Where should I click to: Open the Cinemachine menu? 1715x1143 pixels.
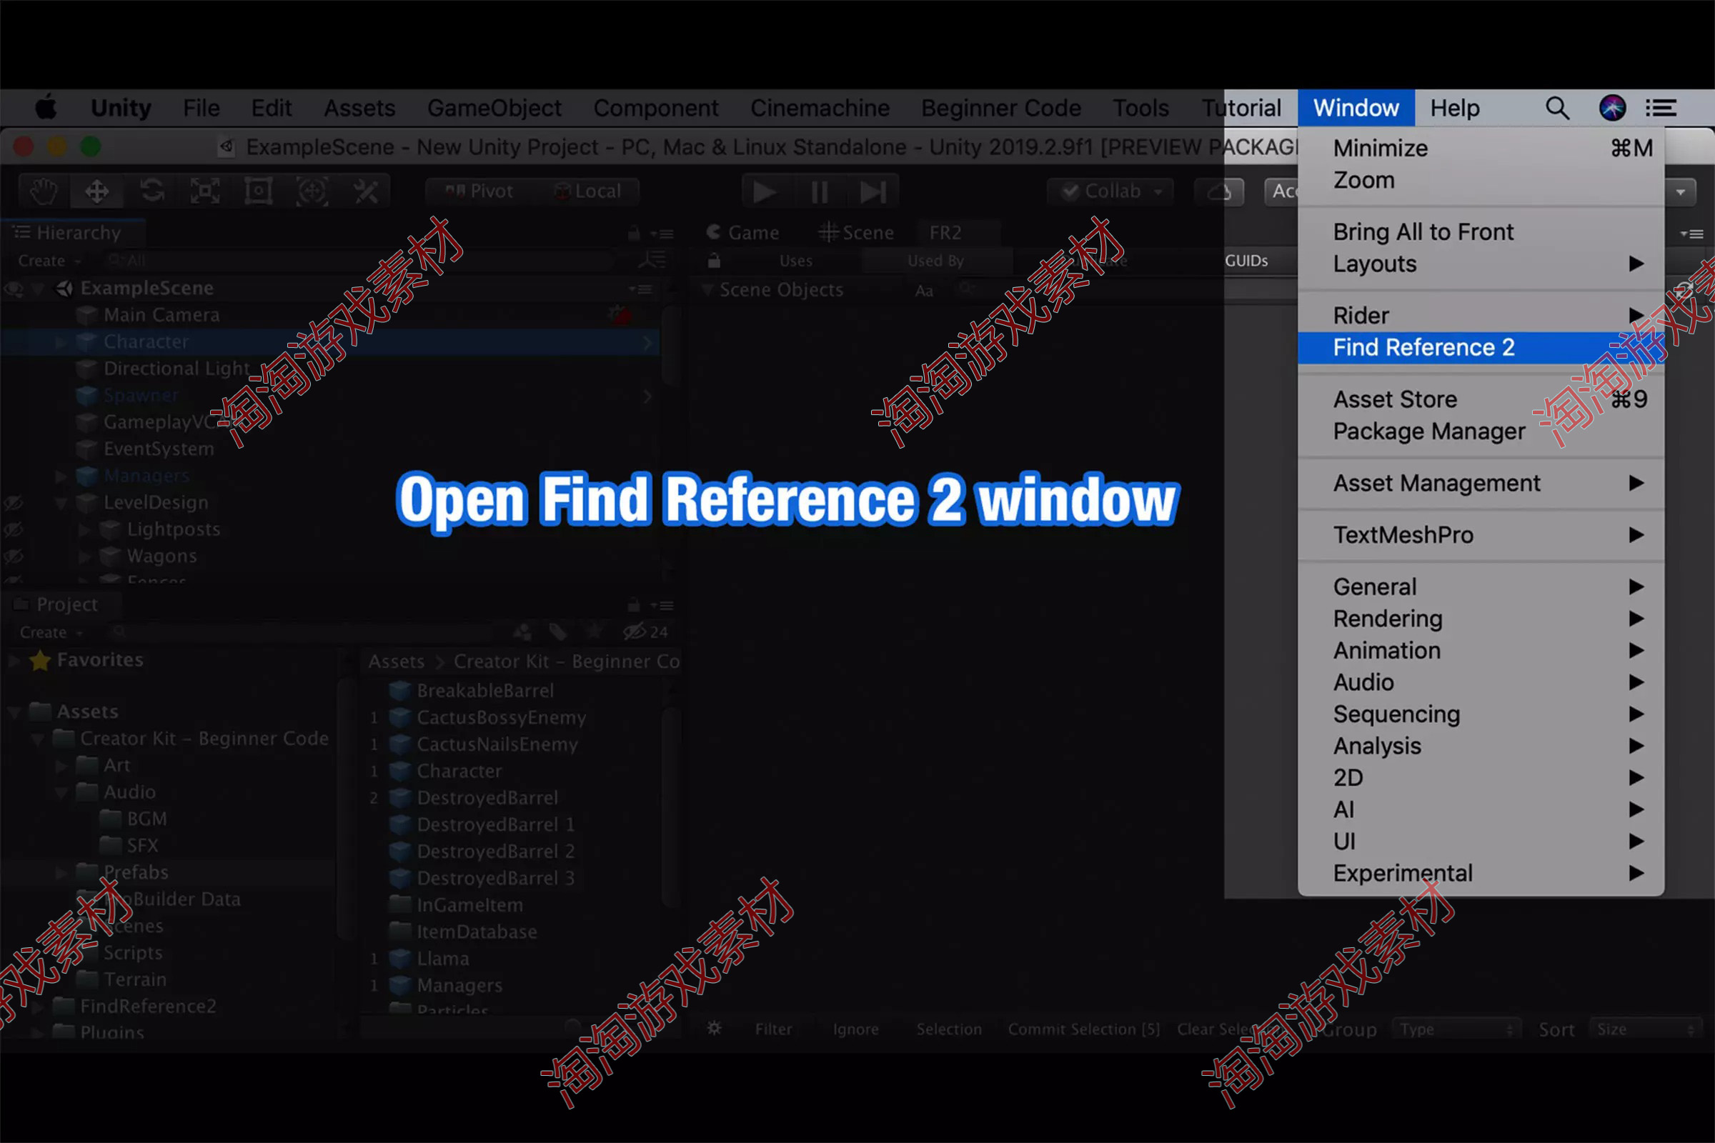click(x=820, y=108)
